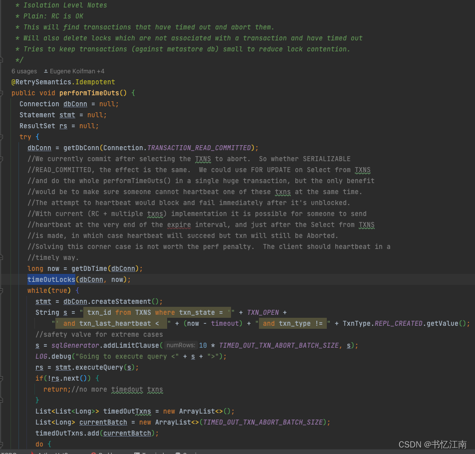Viewport: 475px width, 454px height.
Task: Collapse the '//We currently commit' comment block fold
Action: 1,159
